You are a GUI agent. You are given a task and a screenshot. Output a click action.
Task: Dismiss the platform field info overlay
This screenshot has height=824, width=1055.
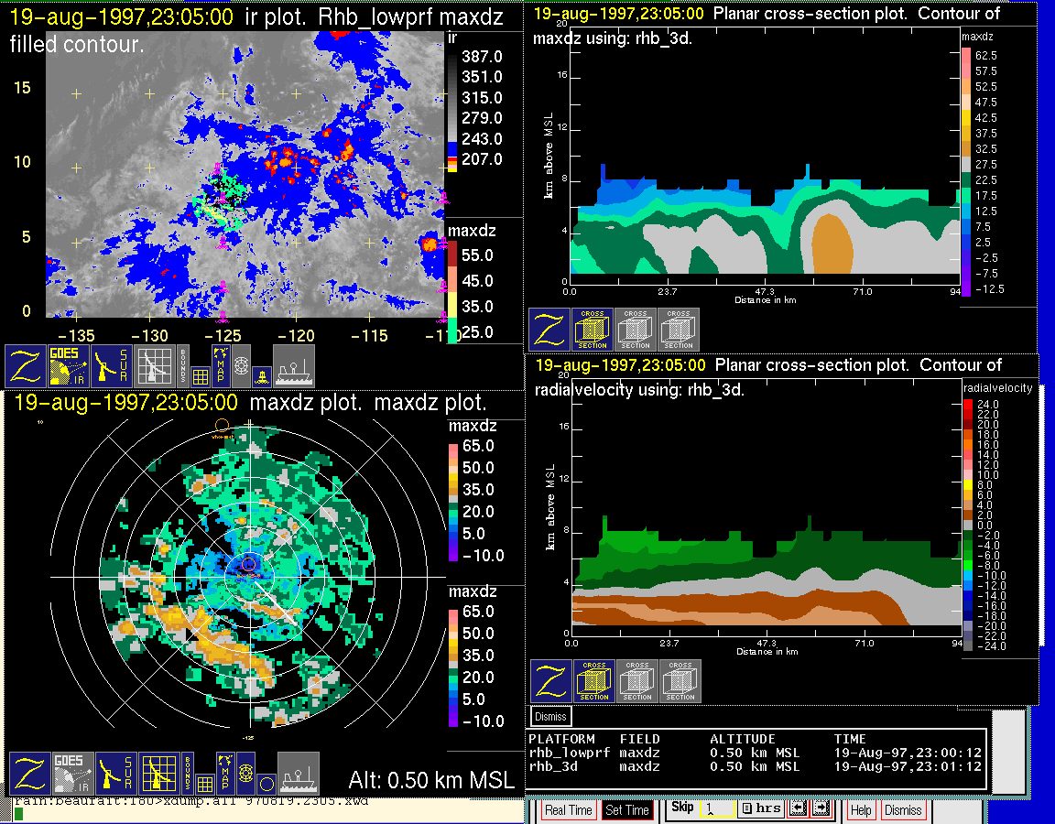point(551,716)
